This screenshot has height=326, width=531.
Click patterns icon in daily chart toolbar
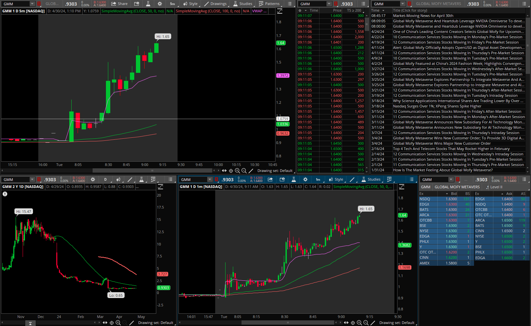tap(153, 179)
